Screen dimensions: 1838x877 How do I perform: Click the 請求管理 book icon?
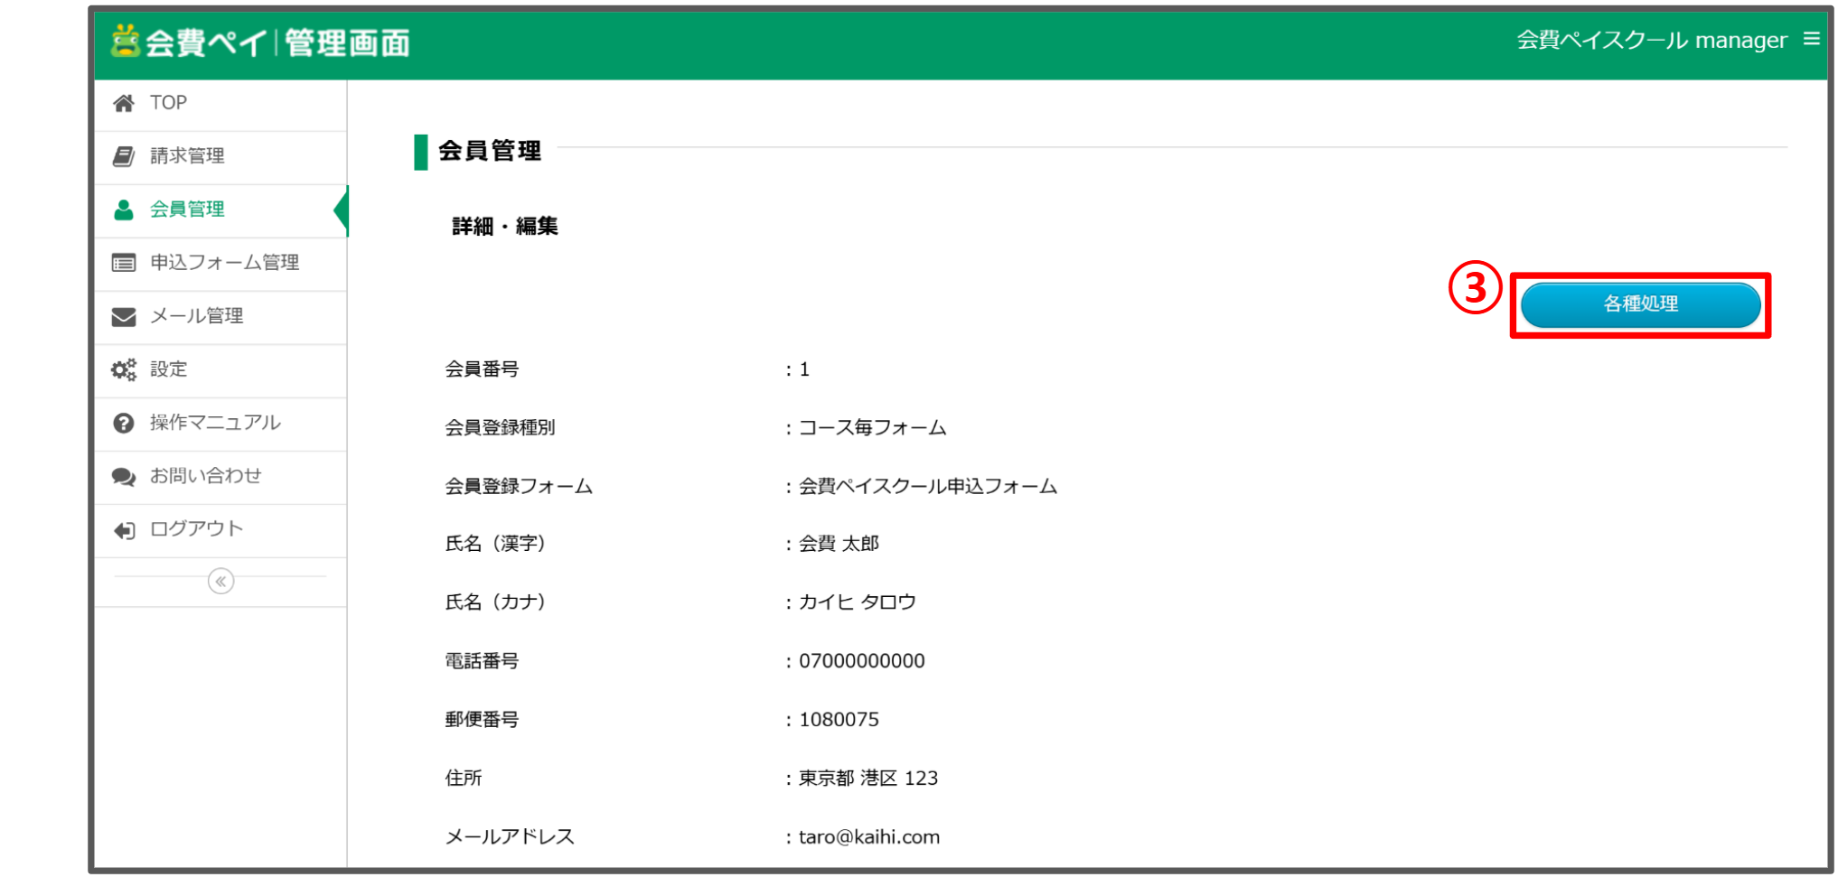point(124,156)
